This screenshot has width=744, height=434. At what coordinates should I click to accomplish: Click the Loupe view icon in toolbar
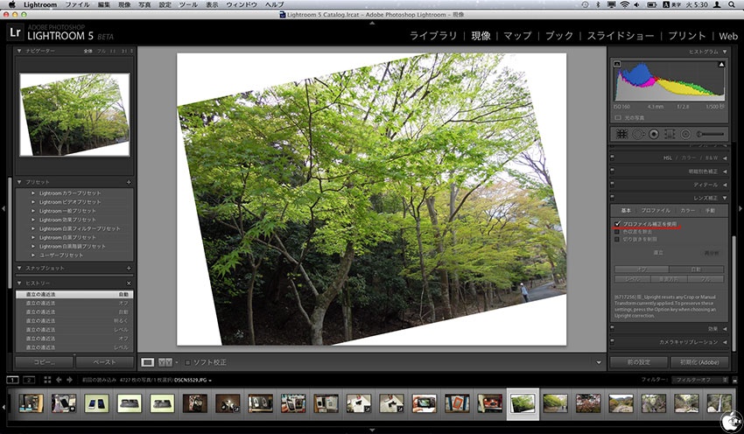tap(148, 362)
